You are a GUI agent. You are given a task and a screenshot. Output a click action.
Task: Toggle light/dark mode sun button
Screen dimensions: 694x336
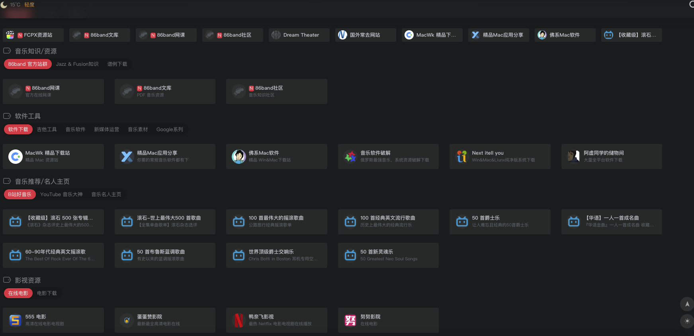pyautogui.click(x=687, y=321)
